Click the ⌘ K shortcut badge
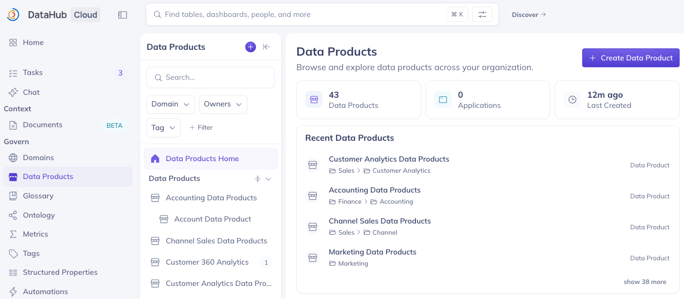This screenshot has width=684, height=299. (x=457, y=15)
